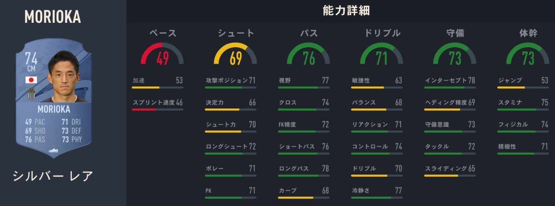Click the 加速 stat bar
Image resolution: width=555 pixels, height=206 pixels.
[x=157, y=87]
